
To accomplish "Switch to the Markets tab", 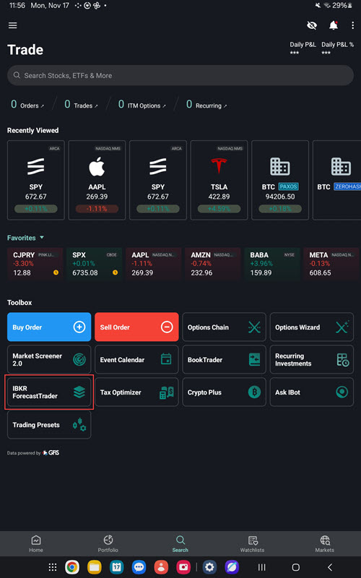I will tap(324, 544).
